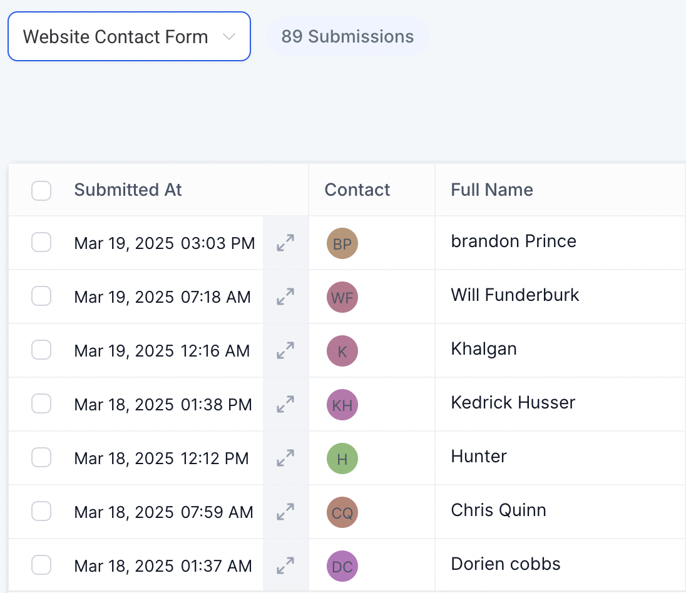
Task: Open the Website Contact Form dropdown
Action: tap(116, 37)
